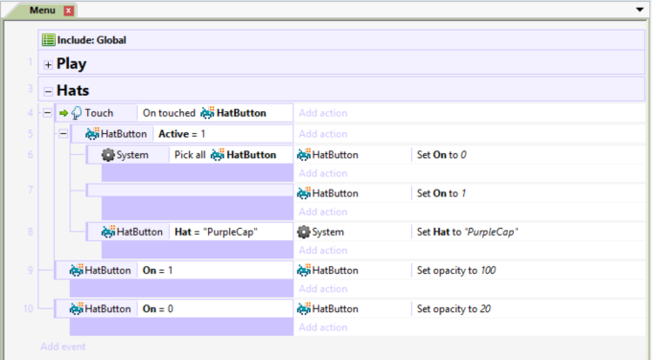
Task: Collapse the On touched HatButton event
Action: (47, 113)
